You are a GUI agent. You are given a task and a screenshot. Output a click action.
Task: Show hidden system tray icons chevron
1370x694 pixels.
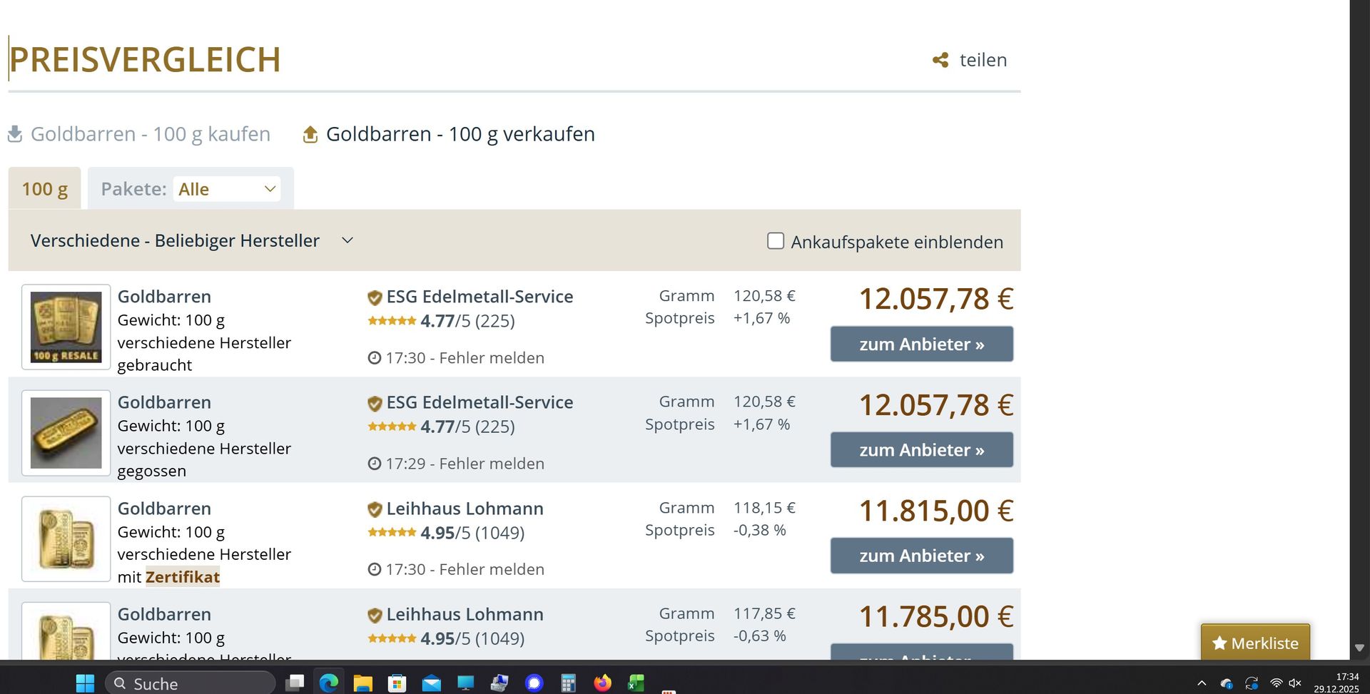click(1202, 683)
